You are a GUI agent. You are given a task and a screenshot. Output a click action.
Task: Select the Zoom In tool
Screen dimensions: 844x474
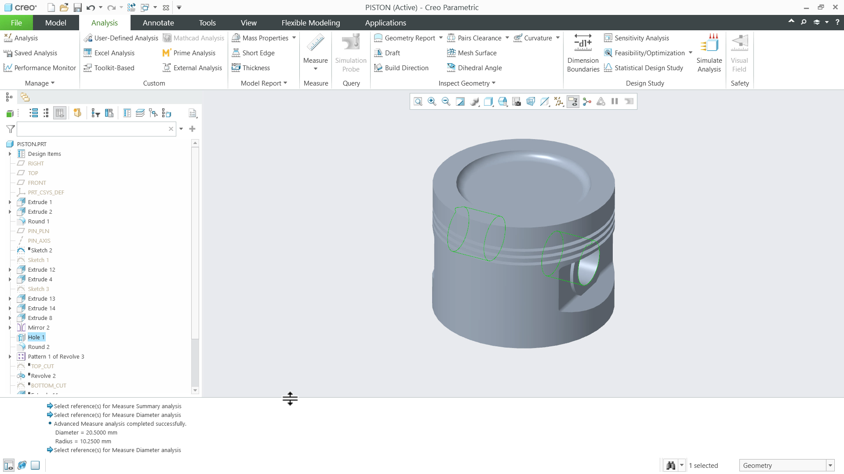tap(432, 101)
